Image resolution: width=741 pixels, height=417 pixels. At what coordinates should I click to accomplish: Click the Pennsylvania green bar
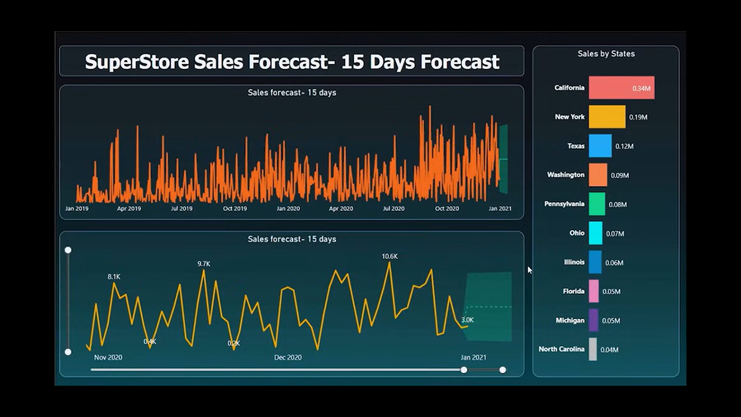(x=597, y=204)
